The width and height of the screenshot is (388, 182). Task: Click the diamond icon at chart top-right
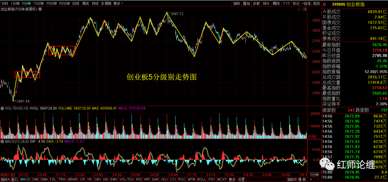click(299, 10)
